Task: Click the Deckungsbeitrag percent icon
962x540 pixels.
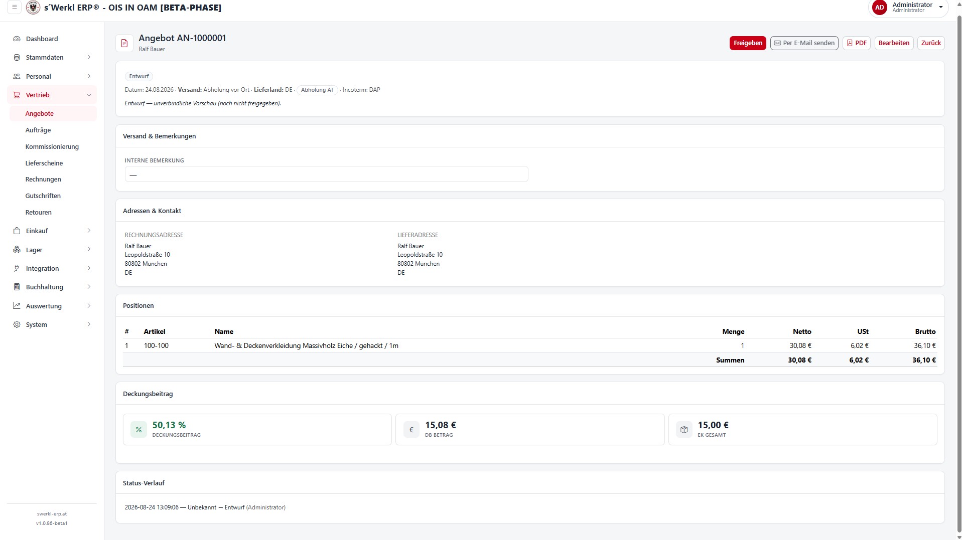Action: pos(139,430)
